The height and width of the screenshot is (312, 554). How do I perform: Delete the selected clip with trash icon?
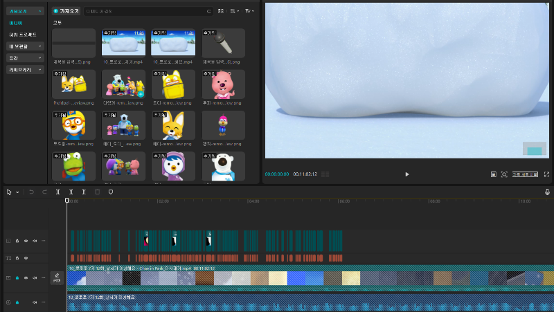[x=98, y=192]
